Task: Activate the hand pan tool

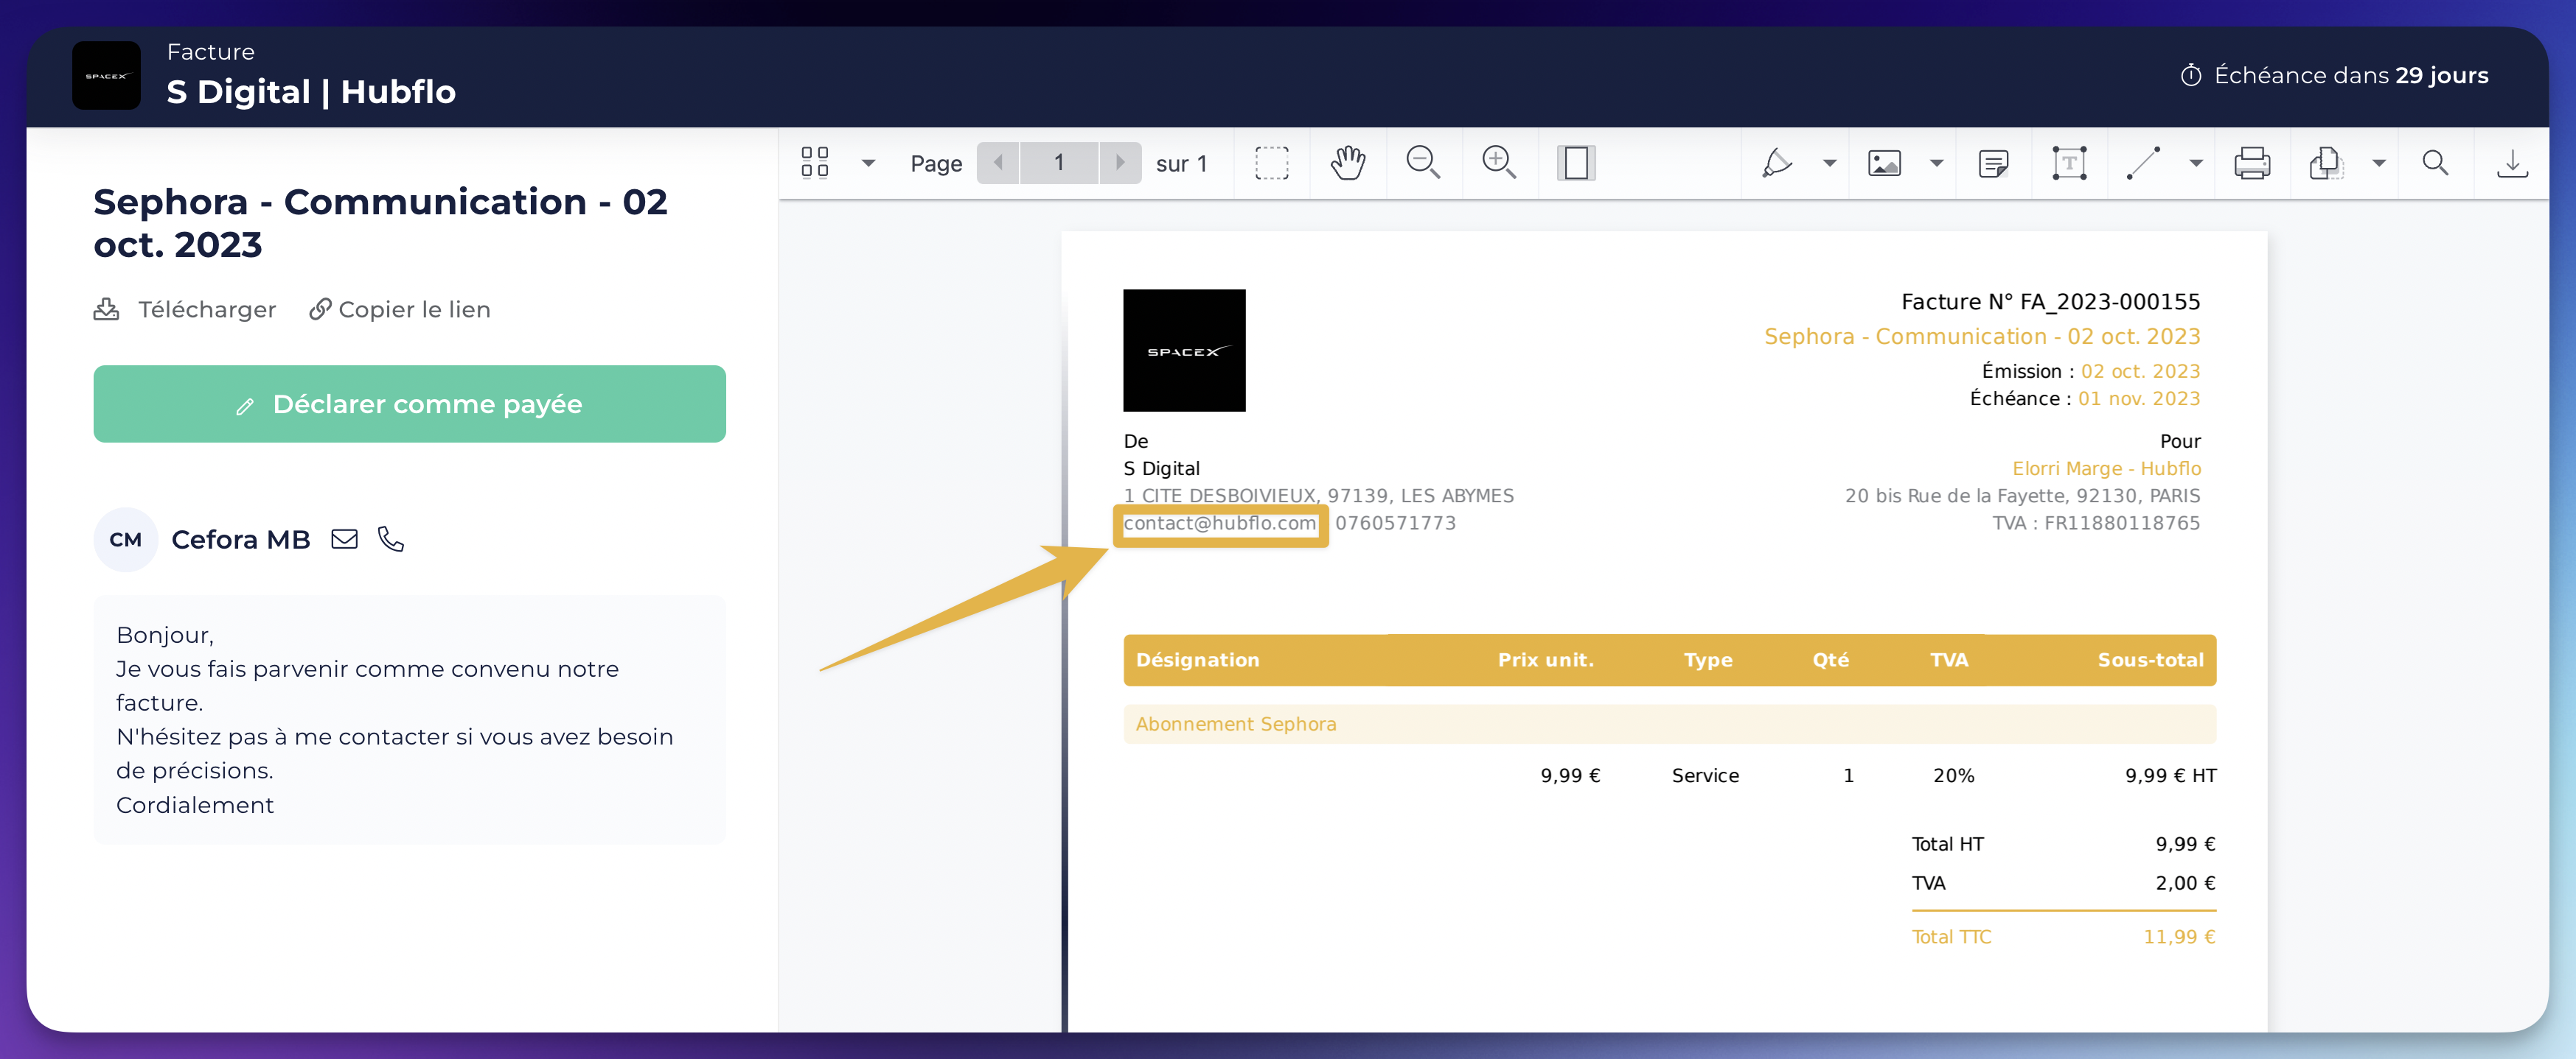Action: pyautogui.click(x=1348, y=163)
